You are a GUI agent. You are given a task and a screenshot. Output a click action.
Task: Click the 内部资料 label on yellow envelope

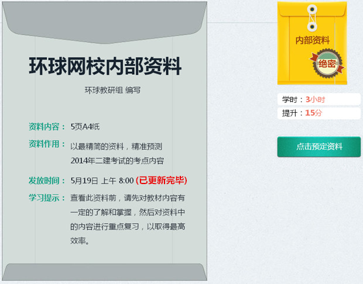tap(311, 40)
